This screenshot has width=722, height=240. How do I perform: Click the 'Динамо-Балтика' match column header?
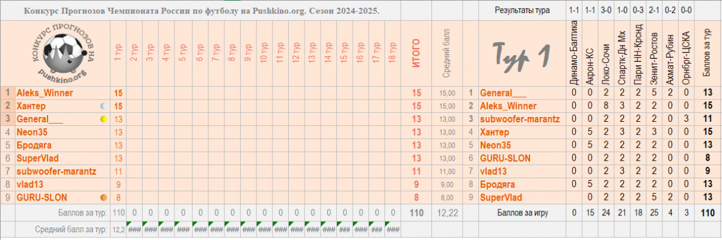click(574, 53)
